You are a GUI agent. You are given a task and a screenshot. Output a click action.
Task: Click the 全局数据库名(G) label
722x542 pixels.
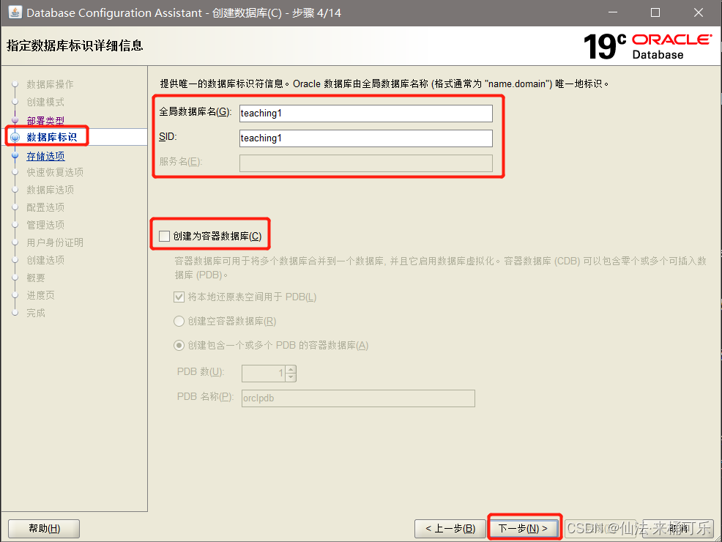(x=196, y=112)
